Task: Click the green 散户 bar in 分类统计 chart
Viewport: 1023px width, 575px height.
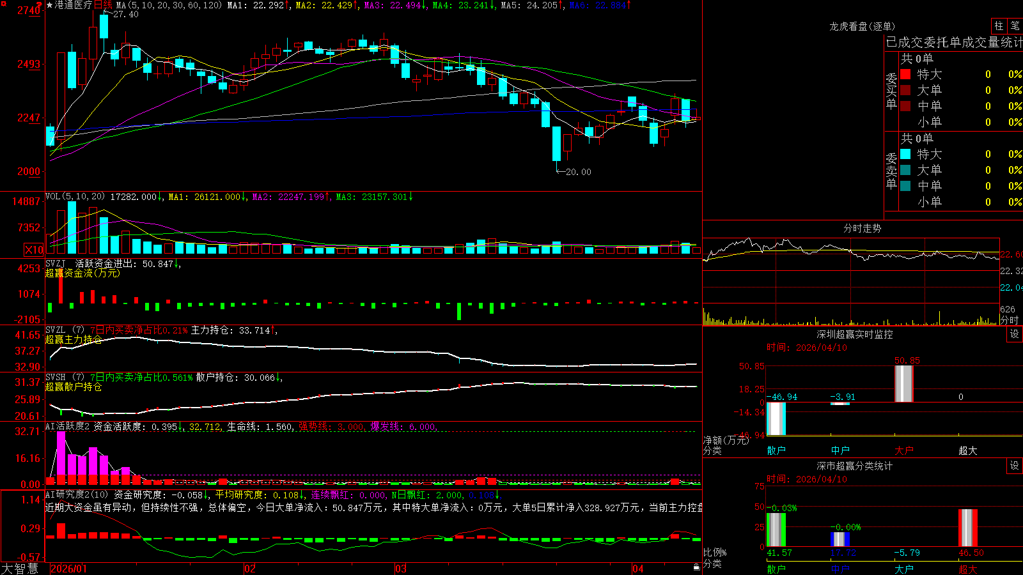Action: [776, 530]
